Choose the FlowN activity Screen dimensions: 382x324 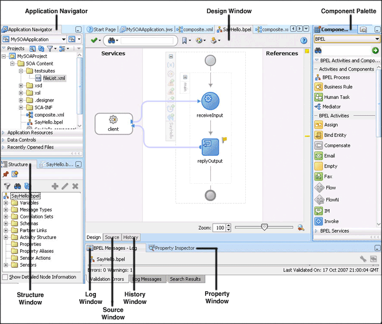tap(327, 200)
